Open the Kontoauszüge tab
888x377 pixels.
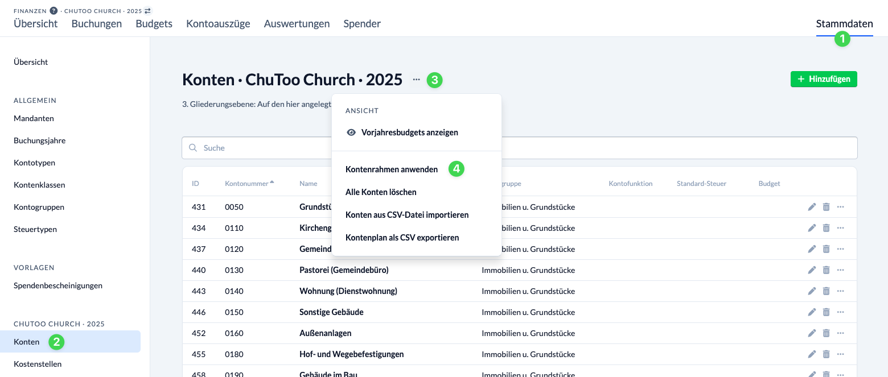pos(218,24)
